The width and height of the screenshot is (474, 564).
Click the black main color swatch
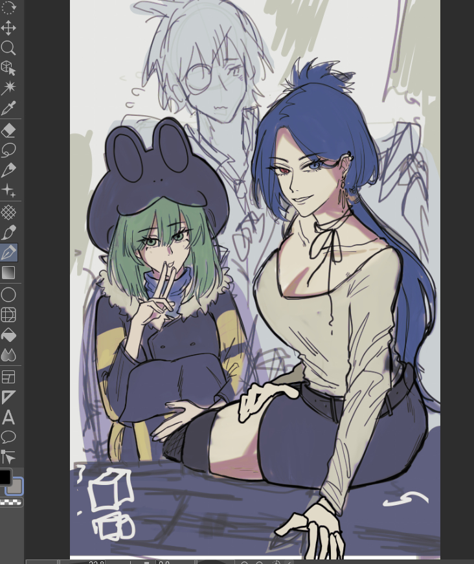[x=5, y=477]
